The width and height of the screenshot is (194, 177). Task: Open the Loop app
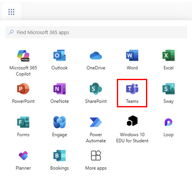point(168,123)
